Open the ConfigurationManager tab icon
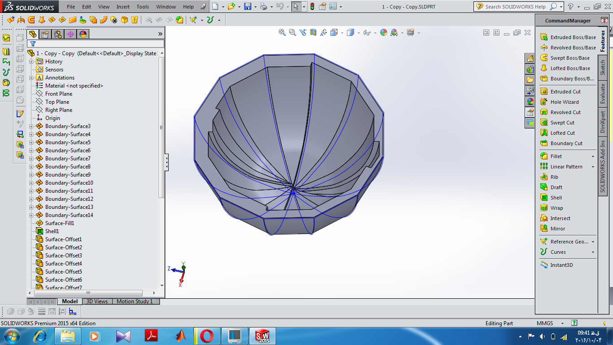Viewport: 613px width, 345px height. pyautogui.click(x=57, y=34)
